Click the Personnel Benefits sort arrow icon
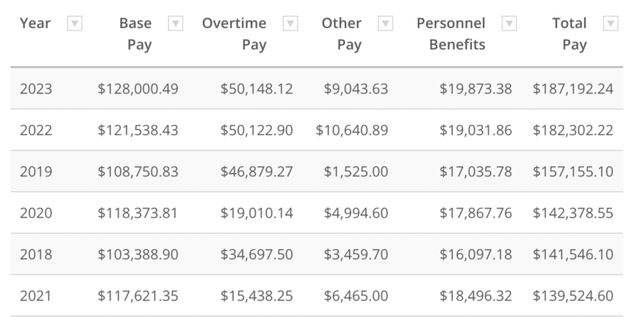 tap(509, 23)
